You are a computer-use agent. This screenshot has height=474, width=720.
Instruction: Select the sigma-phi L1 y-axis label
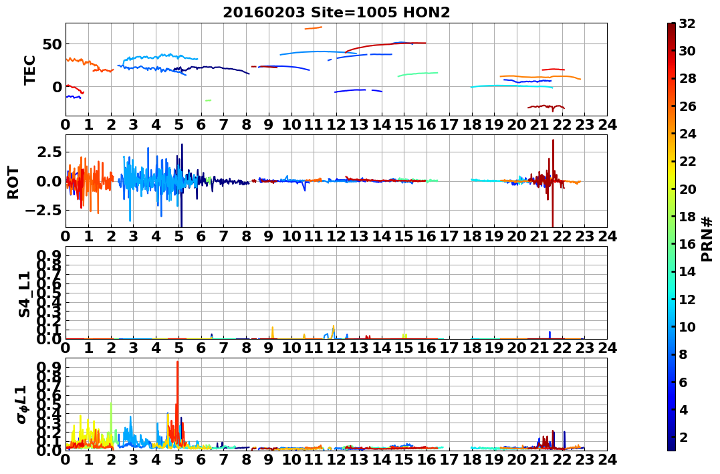click(x=21, y=404)
